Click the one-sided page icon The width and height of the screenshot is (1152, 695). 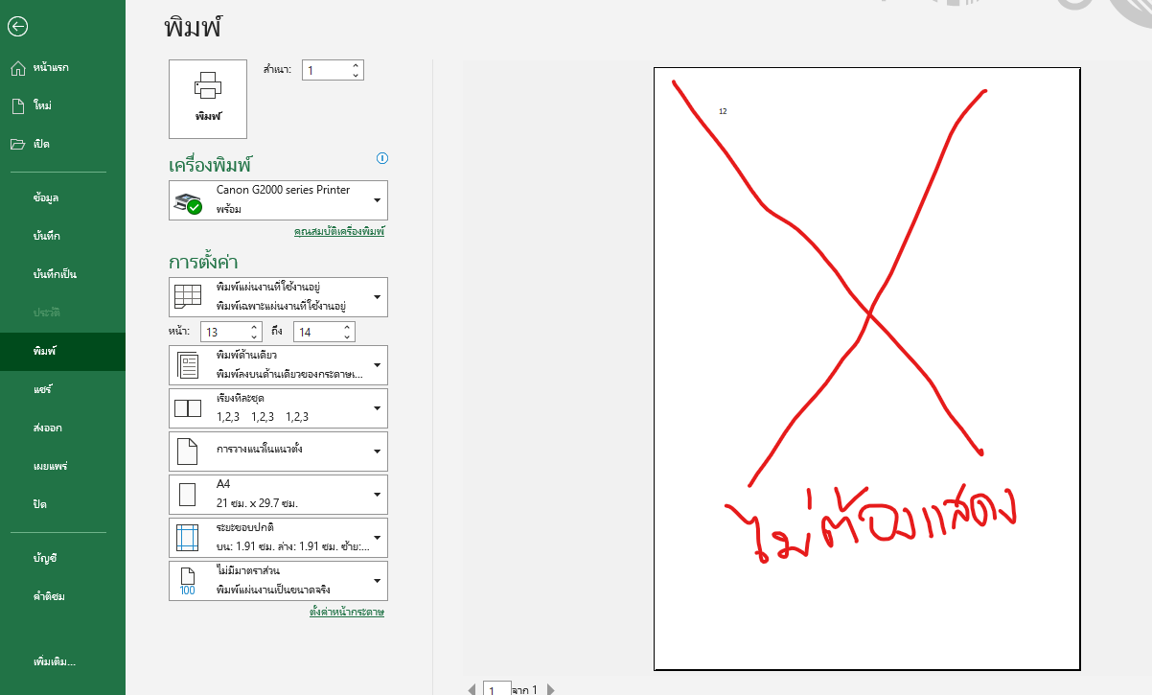(x=188, y=365)
